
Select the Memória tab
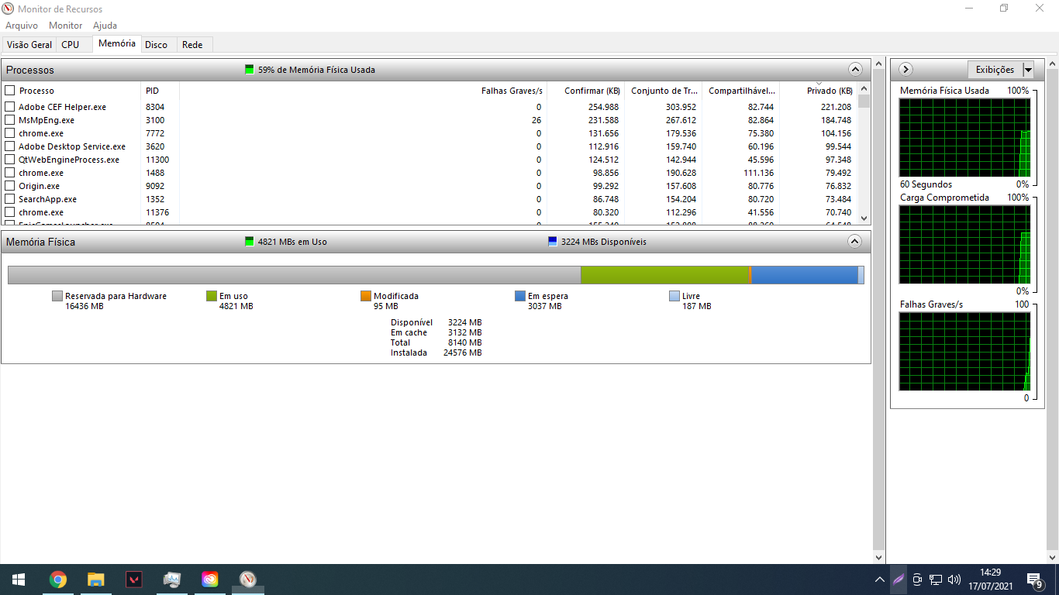(117, 43)
